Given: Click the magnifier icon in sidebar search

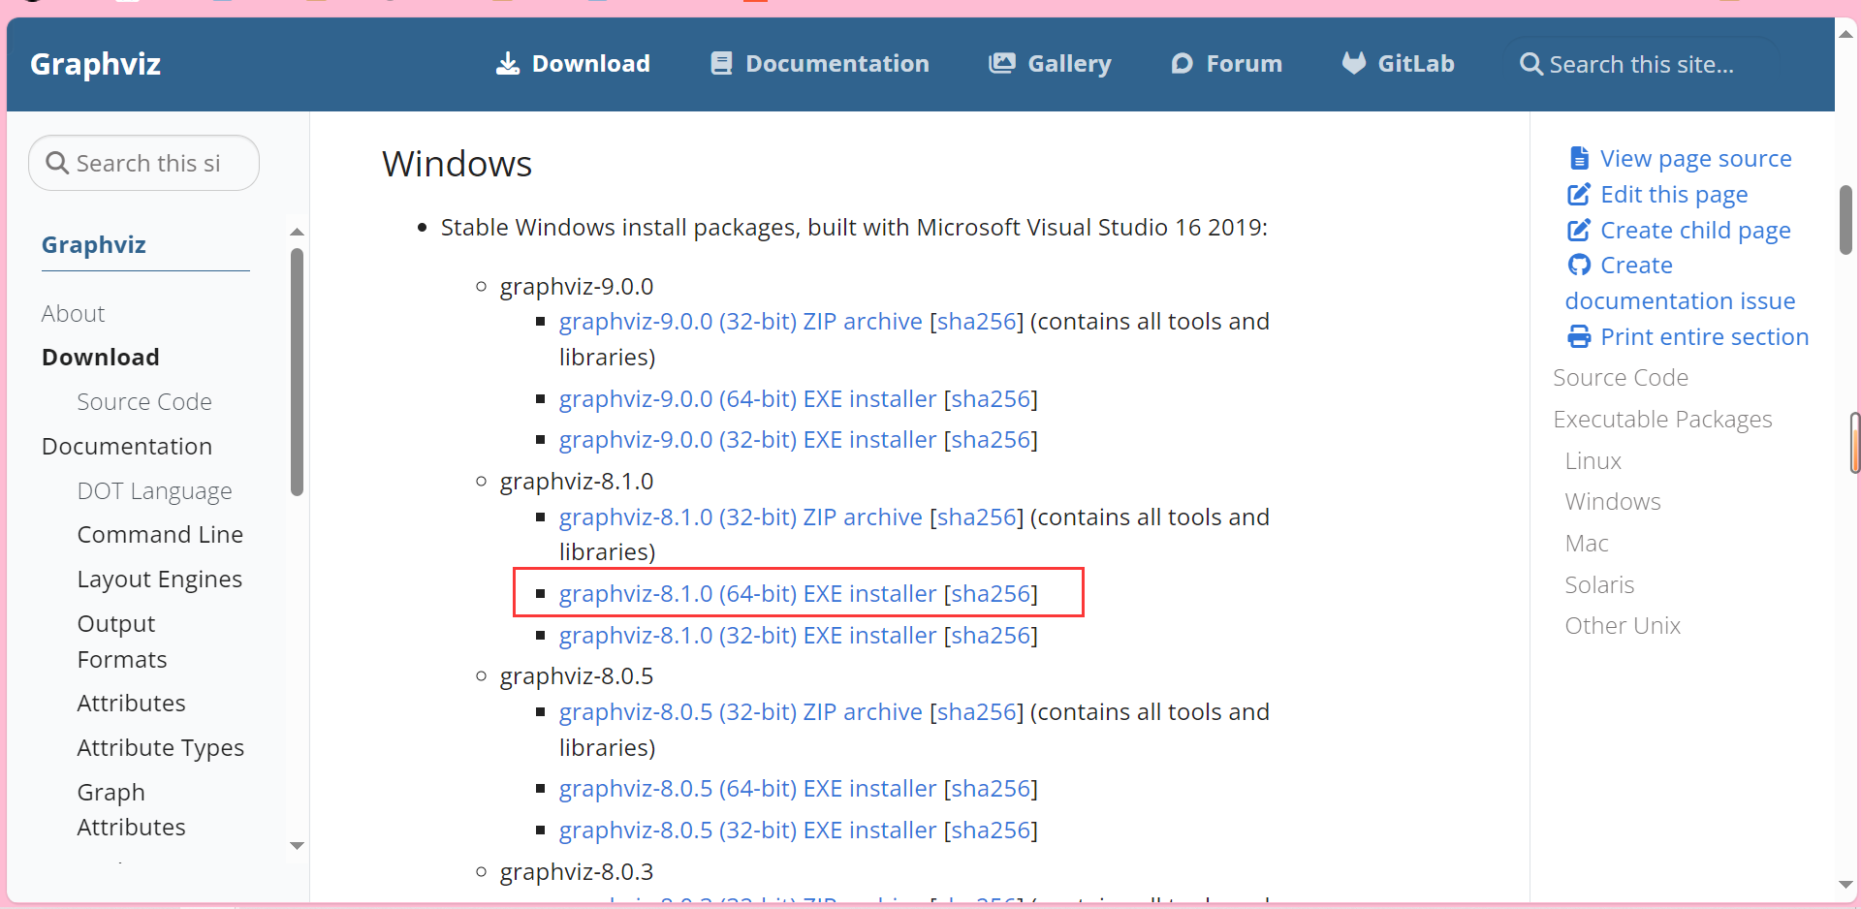Looking at the screenshot, I should coord(57,163).
